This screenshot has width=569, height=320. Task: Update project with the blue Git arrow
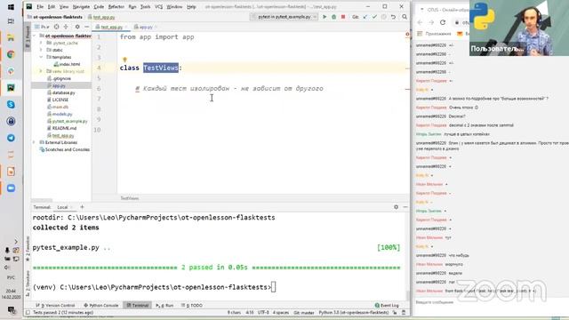(365, 17)
